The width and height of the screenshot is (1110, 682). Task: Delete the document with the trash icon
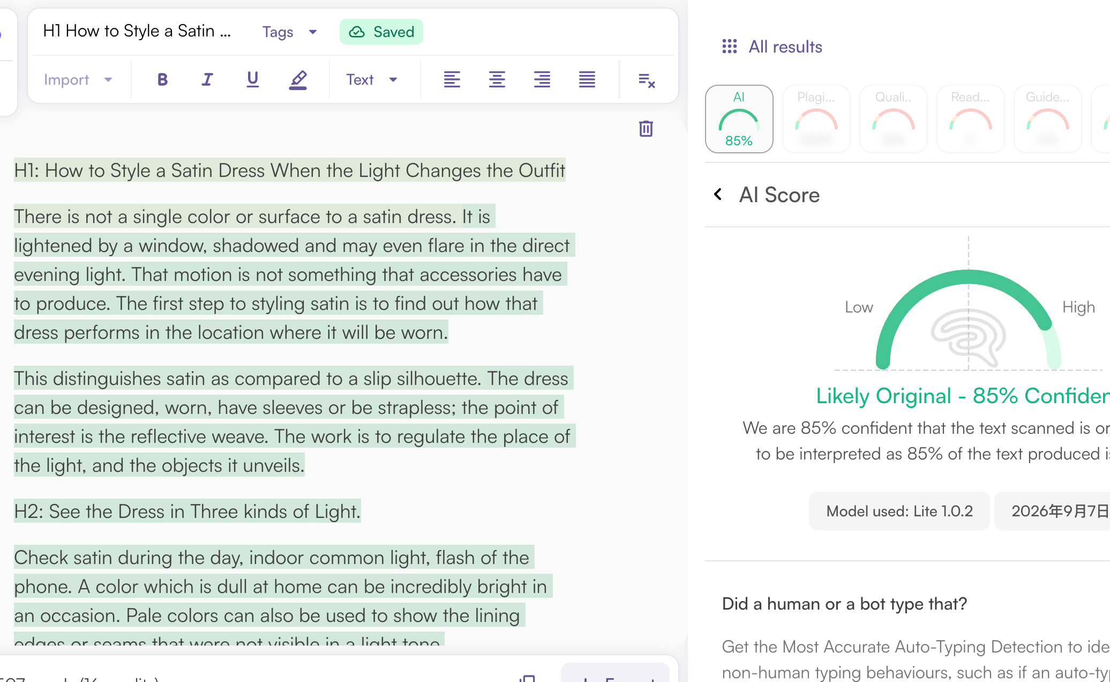click(646, 129)
